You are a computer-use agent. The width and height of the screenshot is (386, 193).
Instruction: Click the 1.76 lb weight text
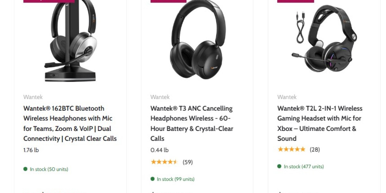pos(31,150)
